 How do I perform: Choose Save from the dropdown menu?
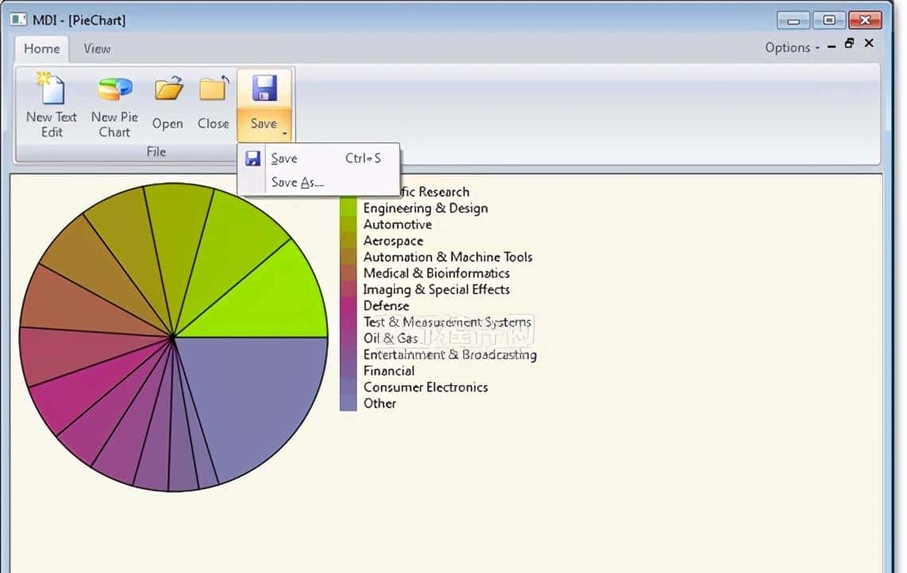tap(284, 158)
